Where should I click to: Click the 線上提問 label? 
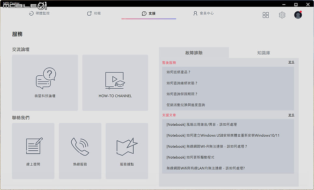tap(33, 164)
